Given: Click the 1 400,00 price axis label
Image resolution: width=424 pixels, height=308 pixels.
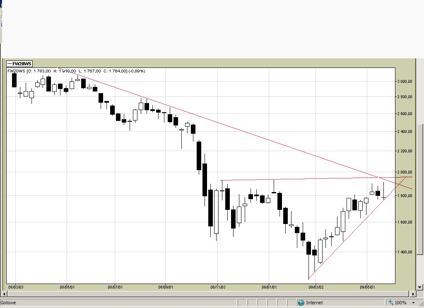Looking at the screenshot, I should click(x=405, y=252).
